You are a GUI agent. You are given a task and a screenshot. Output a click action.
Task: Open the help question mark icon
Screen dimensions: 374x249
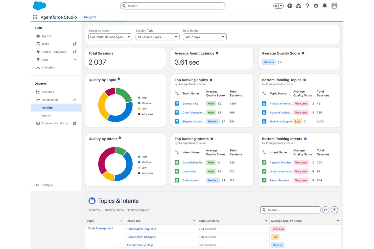307,6
